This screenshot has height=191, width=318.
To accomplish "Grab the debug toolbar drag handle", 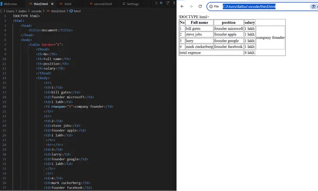I will pyautogui.click(x=156, y=3).
